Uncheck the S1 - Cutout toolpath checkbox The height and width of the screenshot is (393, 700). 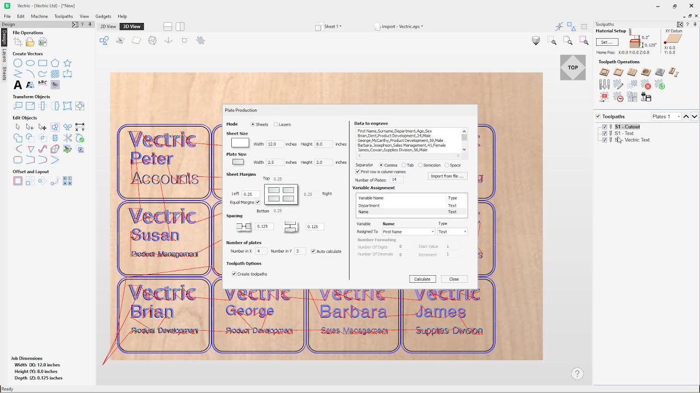click(604, 127)
